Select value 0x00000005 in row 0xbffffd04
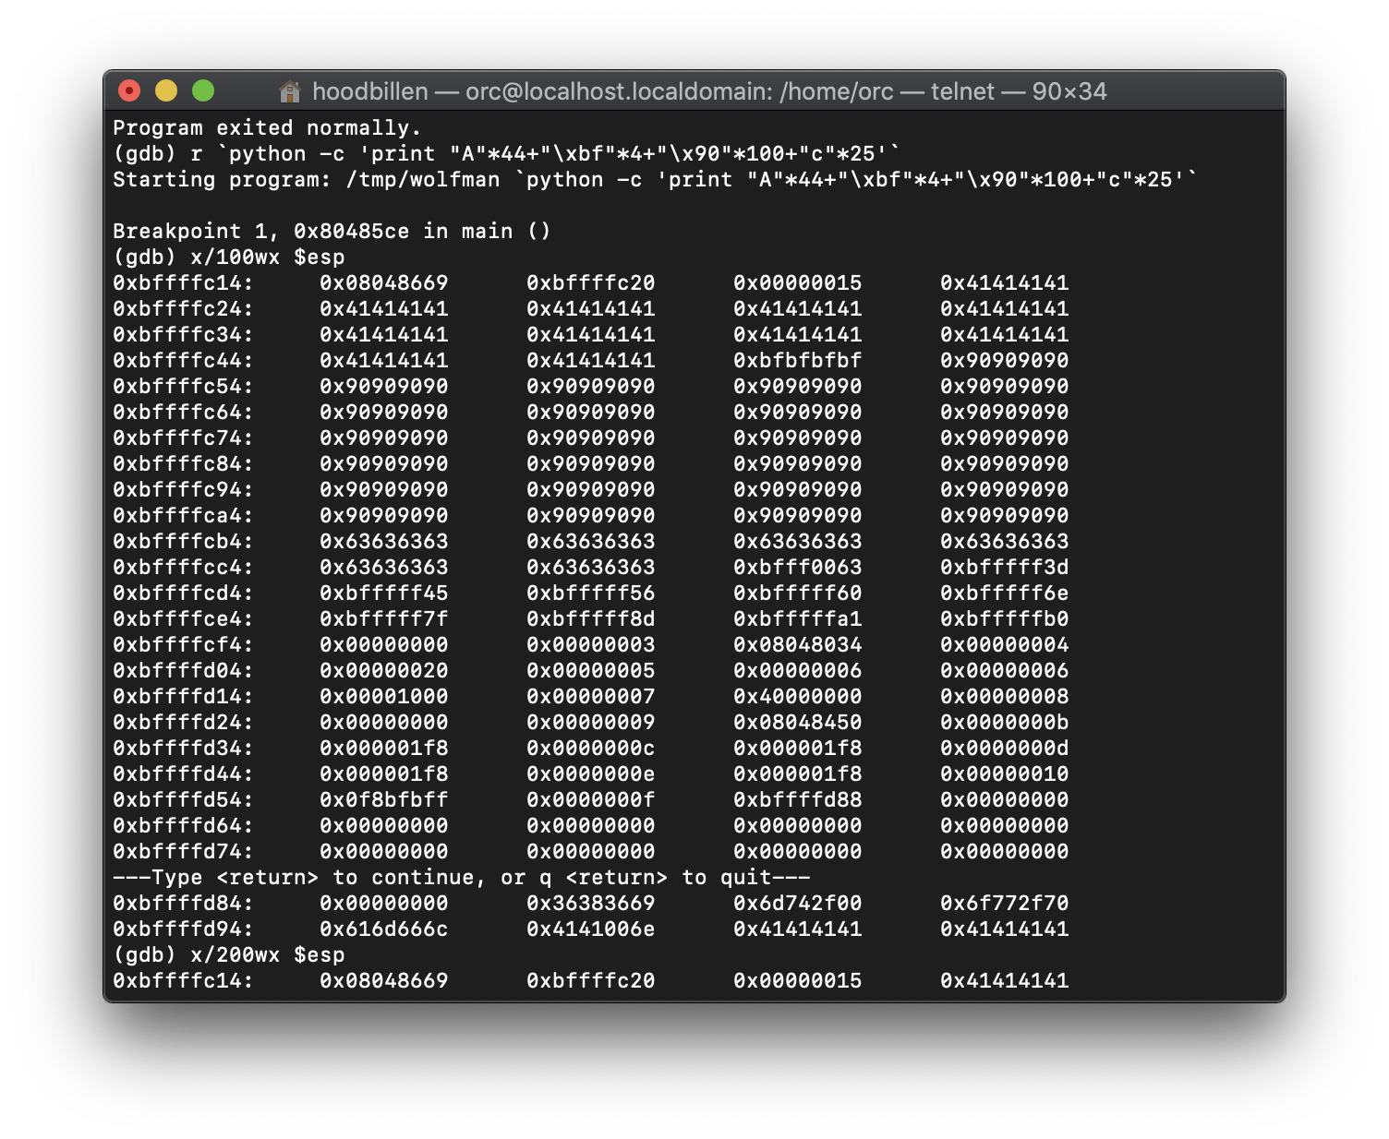This screenshot has height=1139, width=1389. point(591,670)
